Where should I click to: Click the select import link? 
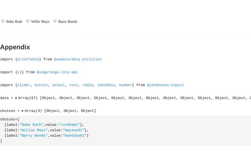click(x=58, y=85)
